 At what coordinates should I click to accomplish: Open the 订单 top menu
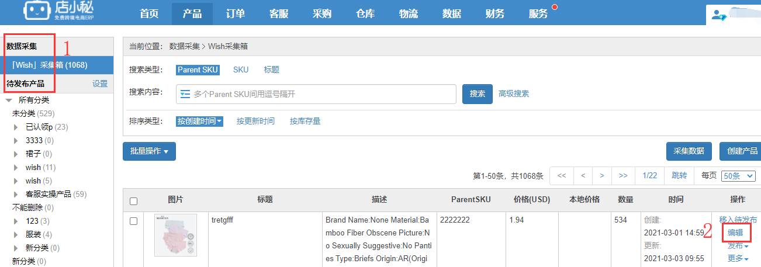(235, 13)
